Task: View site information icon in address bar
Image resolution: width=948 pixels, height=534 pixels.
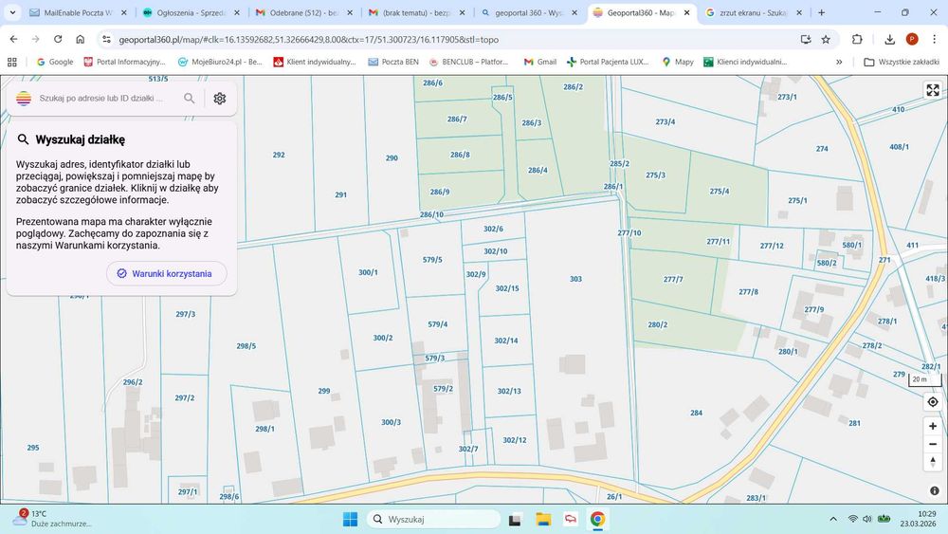Action: tap(106, 39)
